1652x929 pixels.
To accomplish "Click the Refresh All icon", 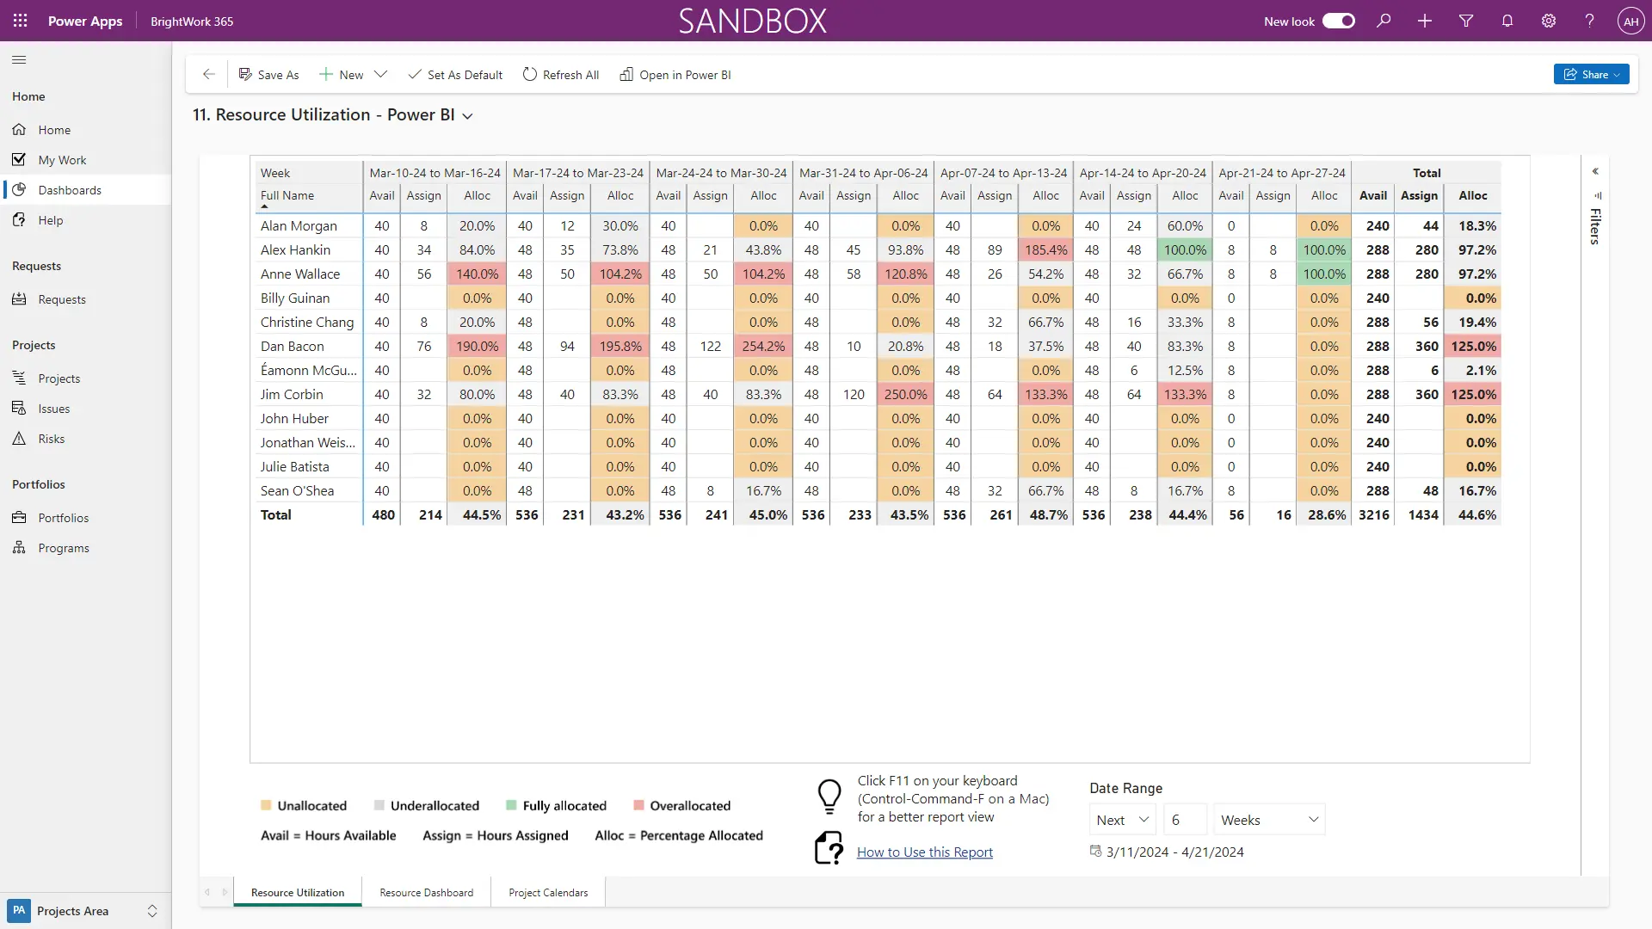I will click(x=530, y=75).
